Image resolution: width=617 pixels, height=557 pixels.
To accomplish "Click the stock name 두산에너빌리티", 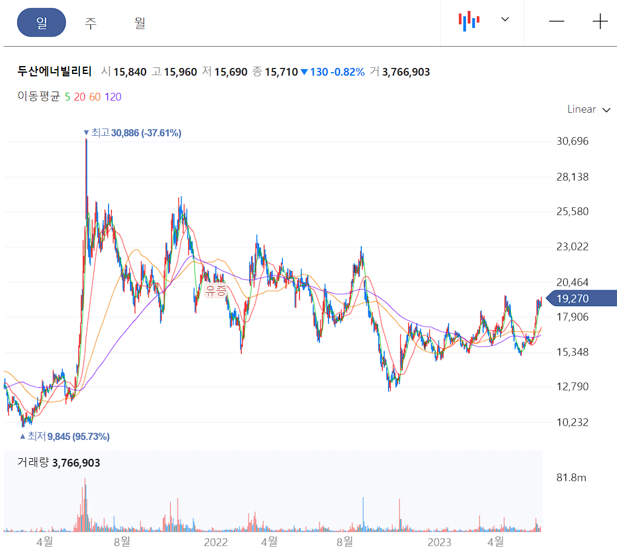I will pos(55,72).
